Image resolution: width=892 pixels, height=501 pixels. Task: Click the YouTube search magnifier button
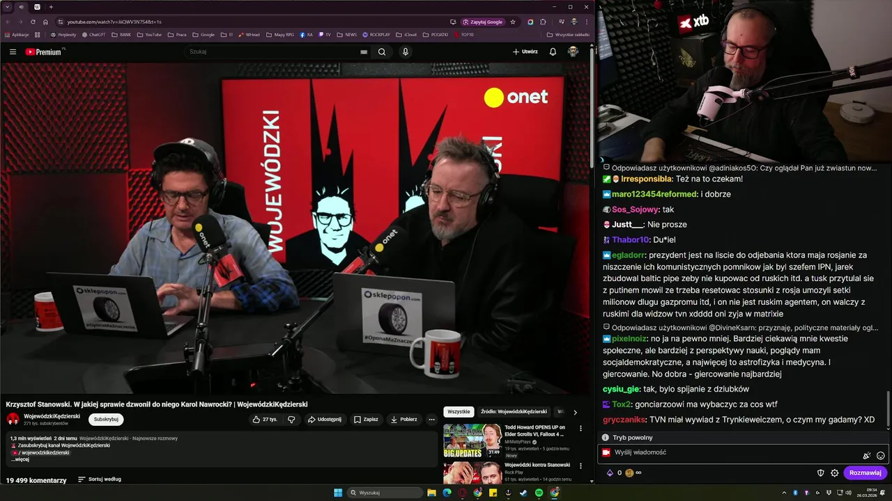click(x=382, y=51)
